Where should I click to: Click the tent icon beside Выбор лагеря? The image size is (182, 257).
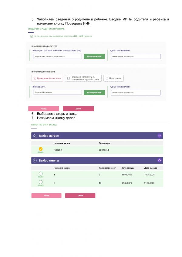[x=35, y=135]
